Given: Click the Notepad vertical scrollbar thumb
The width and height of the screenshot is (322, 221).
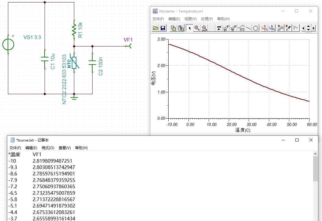Looking at the screenshot, I should coord(315,169).
